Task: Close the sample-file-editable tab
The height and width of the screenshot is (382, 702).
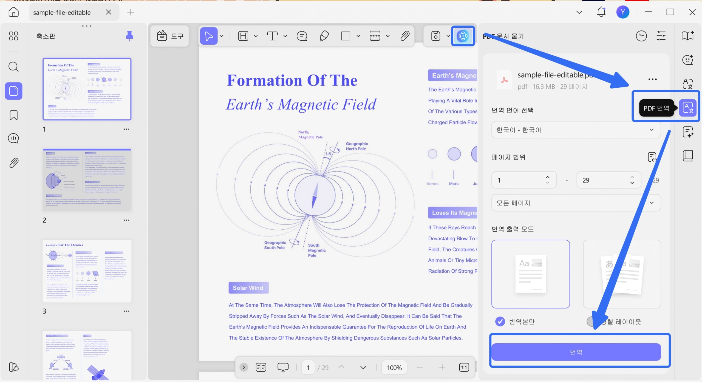Action: [x=109, y=12]
